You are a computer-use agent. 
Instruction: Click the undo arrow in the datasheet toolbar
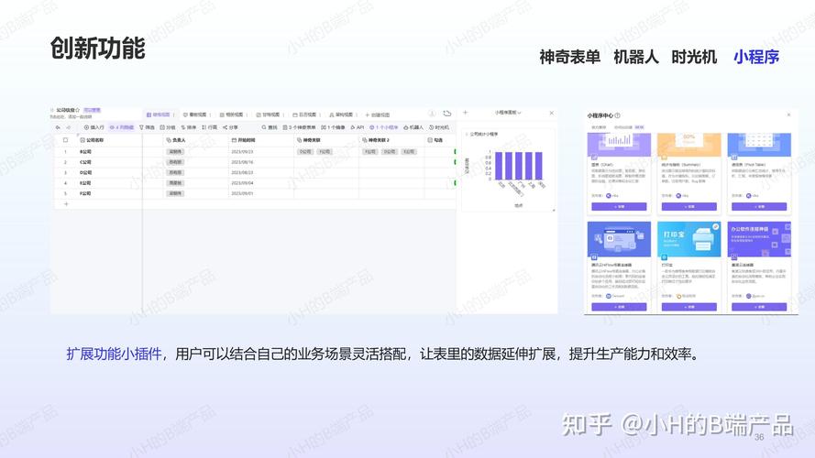pyautogui.click(x=58, y=127)
